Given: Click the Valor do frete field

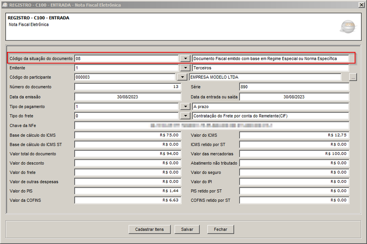Looking at the screenshot, I should point(128,172).
